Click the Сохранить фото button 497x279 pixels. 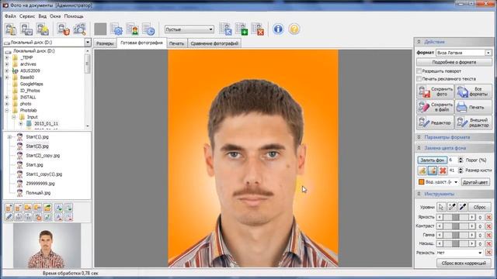435,91
